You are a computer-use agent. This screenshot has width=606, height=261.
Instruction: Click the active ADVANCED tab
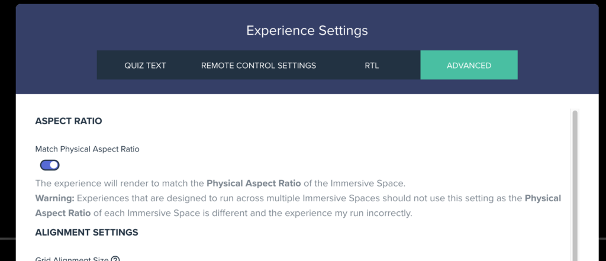tap(469, 65)
